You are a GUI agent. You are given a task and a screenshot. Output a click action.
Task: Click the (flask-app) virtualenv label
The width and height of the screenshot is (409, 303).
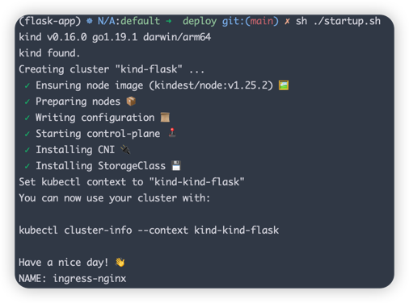click(50, 21)
